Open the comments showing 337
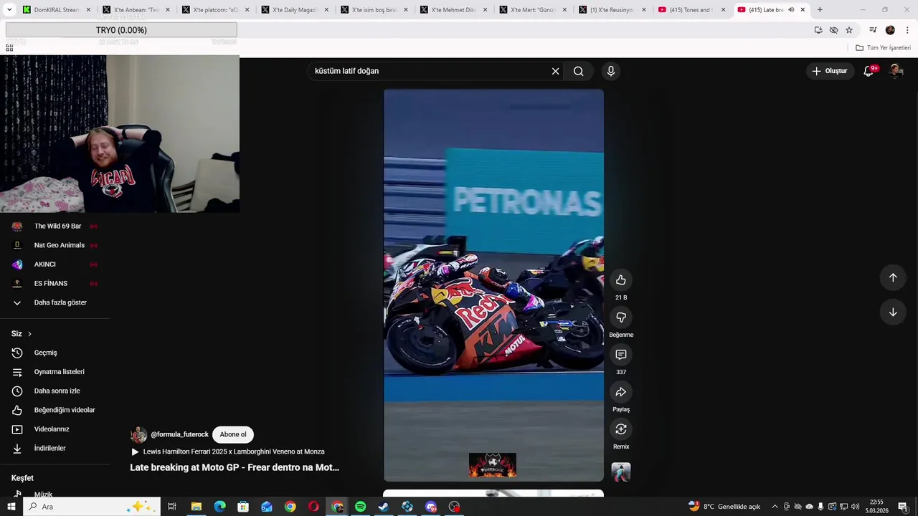Screen dimensions: 918x516 (x=621, y=355)
